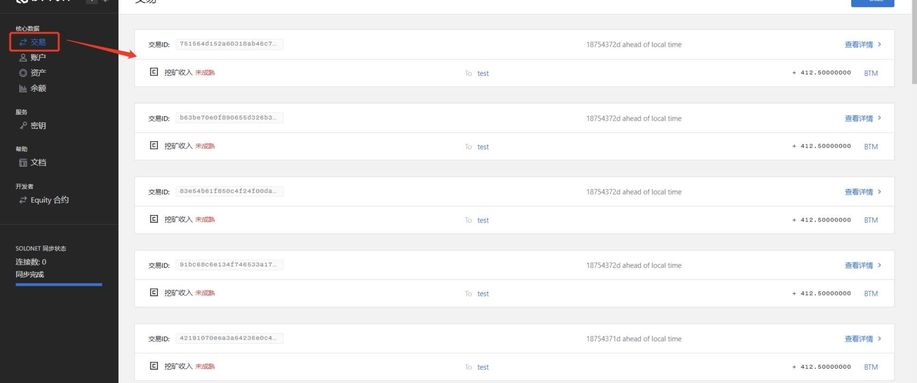This screenshot has height=383, width=917.
Task: View details of transaction 751564d152a60318ab46c7
Action: [859, 44]
